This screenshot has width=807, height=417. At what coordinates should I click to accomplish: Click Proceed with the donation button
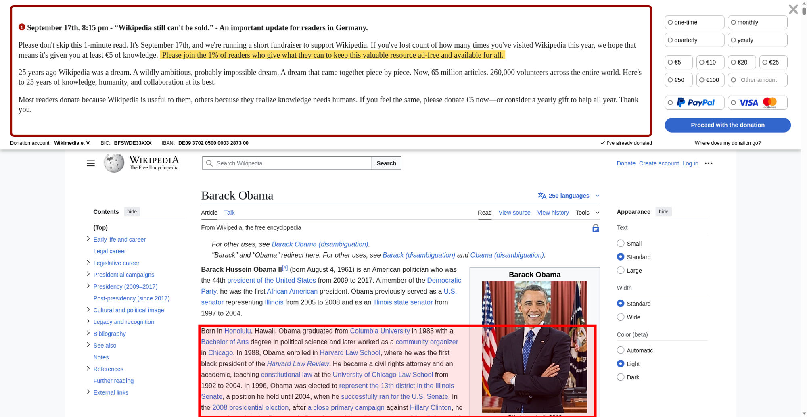point(728,125)
